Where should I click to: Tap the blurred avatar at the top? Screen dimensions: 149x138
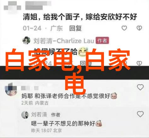(12, 6)
